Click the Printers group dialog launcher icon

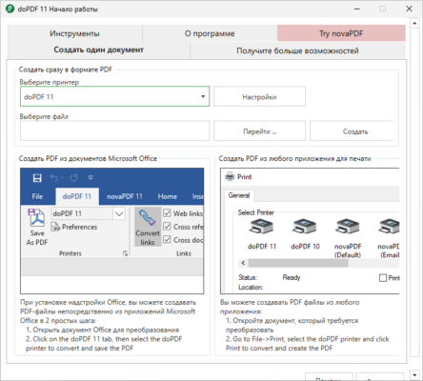point(125,253)
